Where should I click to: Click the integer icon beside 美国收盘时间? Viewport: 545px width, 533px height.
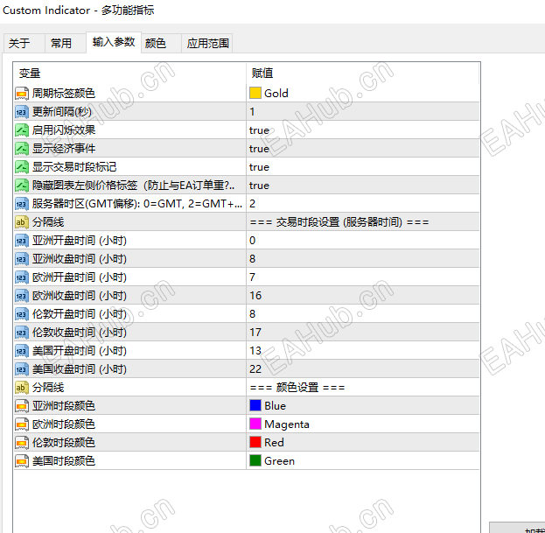coord(22,369)
